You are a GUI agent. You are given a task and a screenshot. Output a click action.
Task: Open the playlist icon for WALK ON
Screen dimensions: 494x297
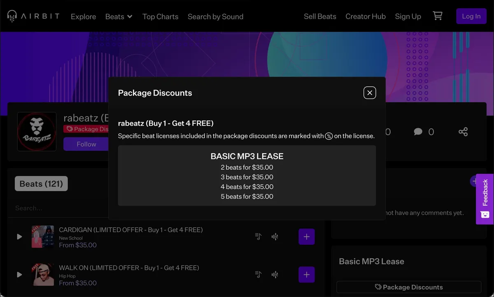click(258, 274)
